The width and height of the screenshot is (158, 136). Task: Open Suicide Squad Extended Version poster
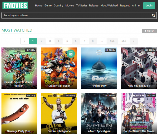(x=19, y=68)
